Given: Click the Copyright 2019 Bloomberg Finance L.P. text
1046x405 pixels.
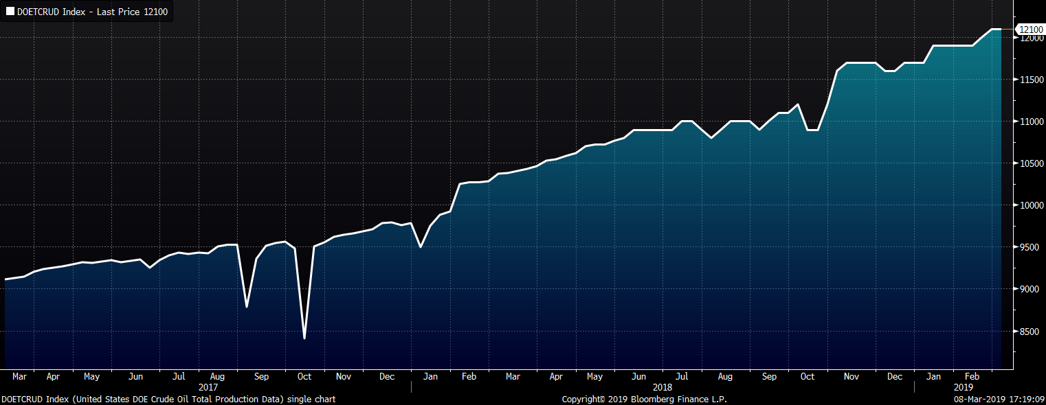Looking at the screenshot, I should 644,399.
